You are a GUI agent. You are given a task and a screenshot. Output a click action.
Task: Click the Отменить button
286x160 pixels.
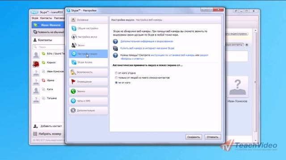213,137
